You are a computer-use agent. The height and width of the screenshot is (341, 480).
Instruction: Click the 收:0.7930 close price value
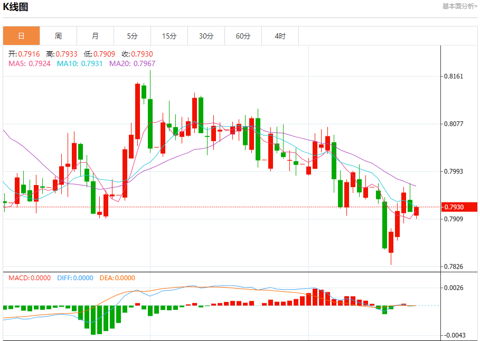click(137, 54)
